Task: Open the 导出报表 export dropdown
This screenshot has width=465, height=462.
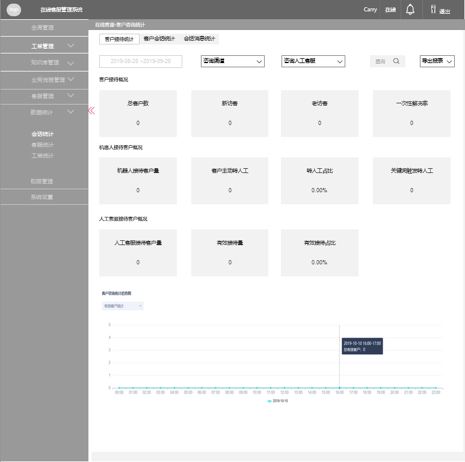Action: point(437,61)
